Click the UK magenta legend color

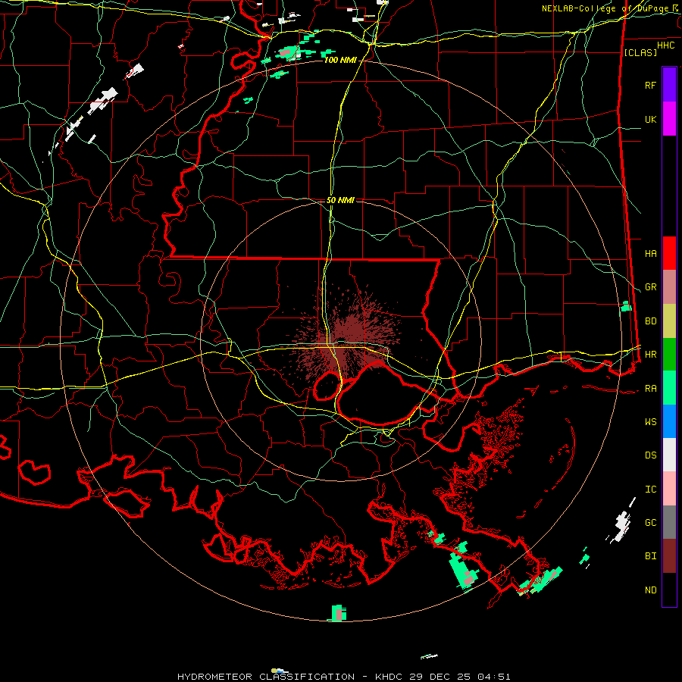pyautogui.click(x=669, y=119)
